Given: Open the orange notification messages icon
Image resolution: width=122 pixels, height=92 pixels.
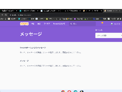Looking at the screenshot, I should coord(102,23).
